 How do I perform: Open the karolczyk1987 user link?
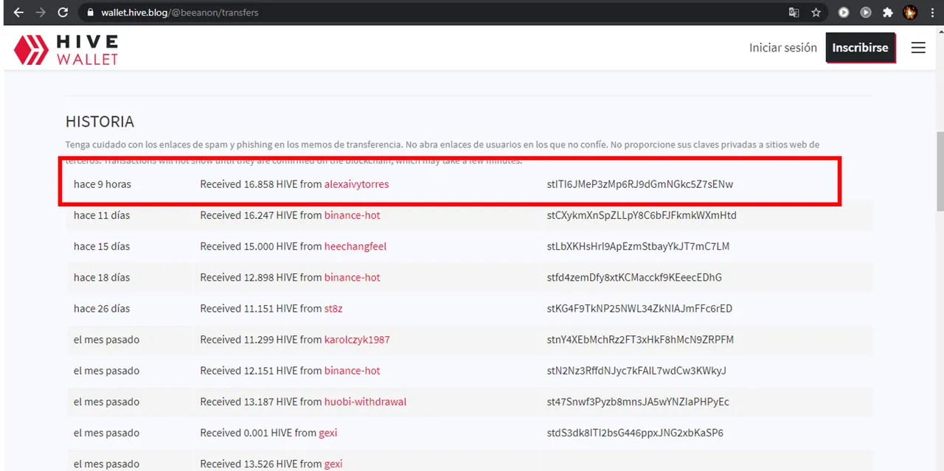pyautogui.click(x=357, y=340)
